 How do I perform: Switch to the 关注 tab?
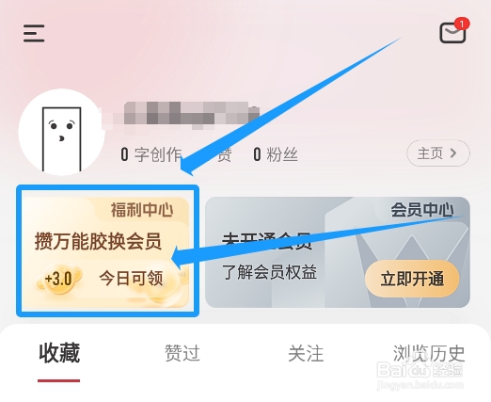306,353
